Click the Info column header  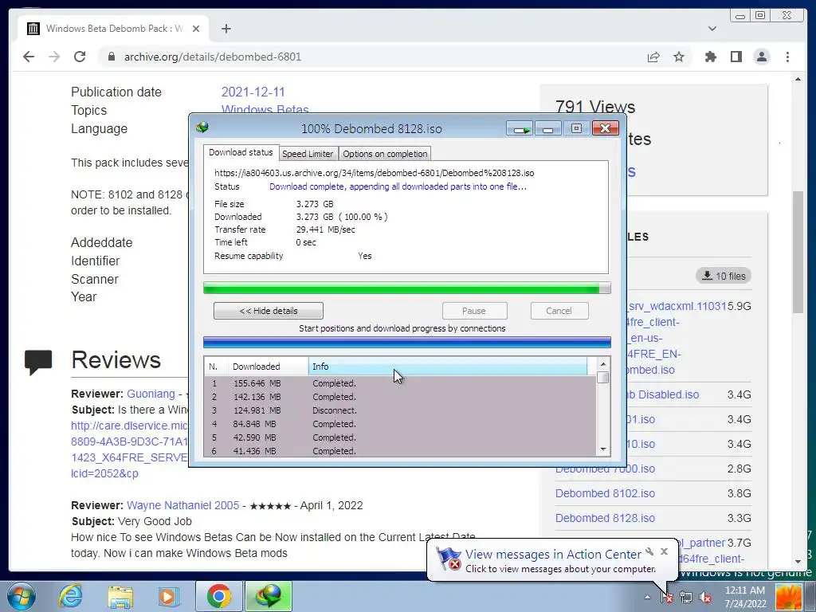click(x=448, y=367)
